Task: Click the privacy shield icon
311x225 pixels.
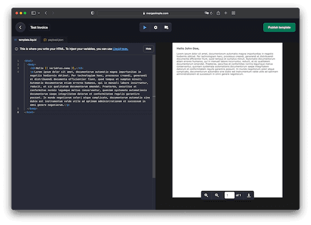Action: (93, 13)
